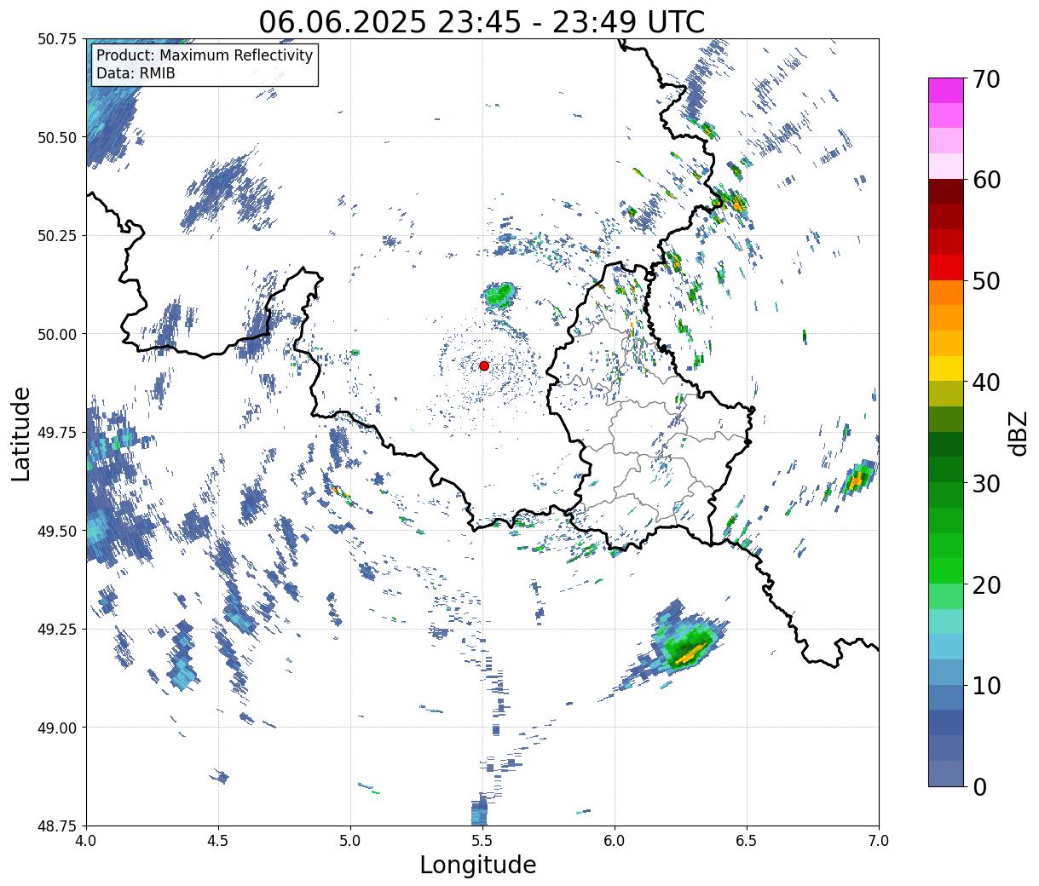Click the colorbar tick label 20
Image resolution: width=1039 pixels, height=886 pixels.
pyautogui.click(x=987, y=585)
